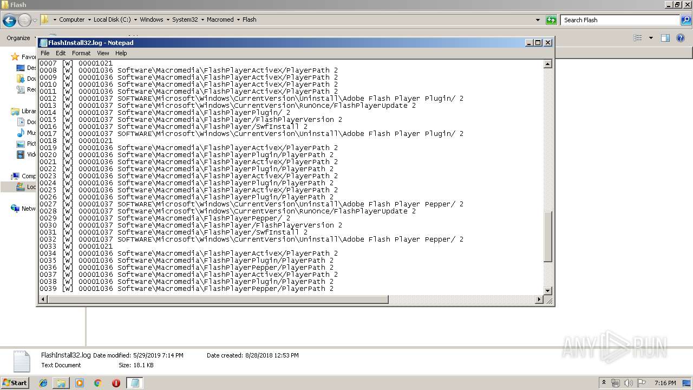Expand dropdown arrow after System32 breadcrumb
This screenshot has width=693, height=390.
[x=202, y=19]
